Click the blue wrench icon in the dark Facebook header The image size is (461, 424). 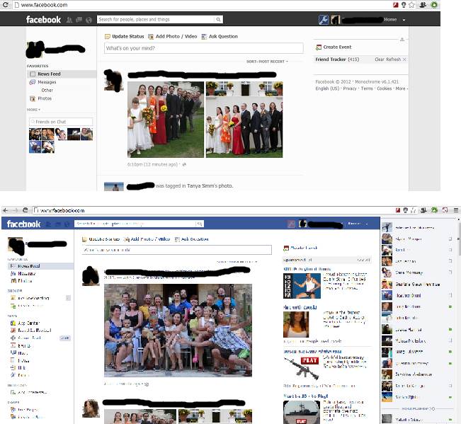pyautogui.click(x=323, y=20)
